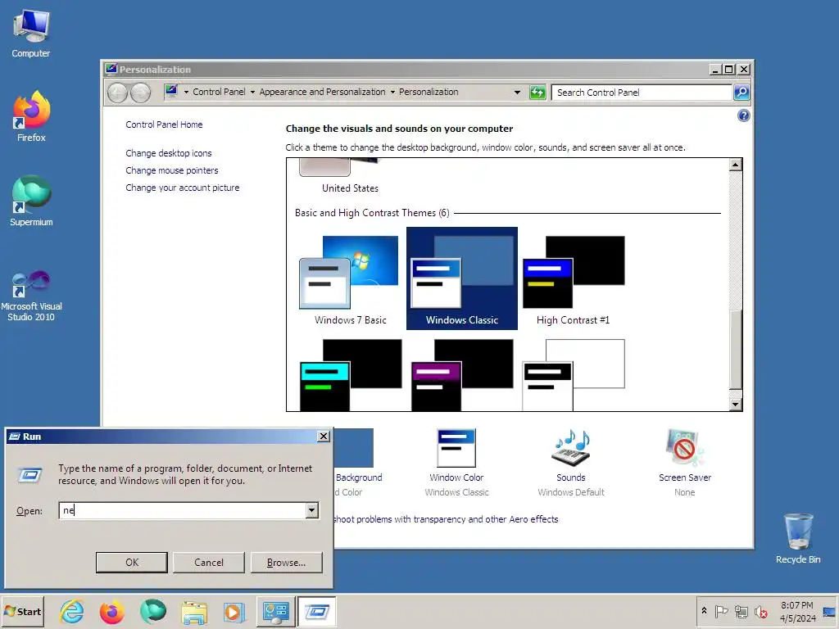Open Internet Explorer from the taskbar
This screenshot has height=629, width=839.
(x=72, y=611)
